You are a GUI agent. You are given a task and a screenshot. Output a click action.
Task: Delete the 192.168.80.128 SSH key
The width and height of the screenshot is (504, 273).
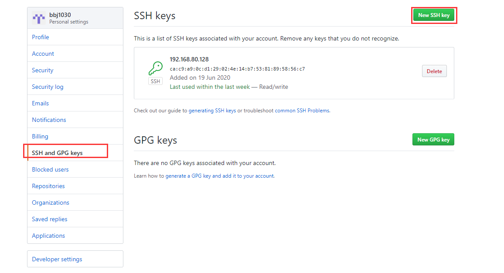coord(434,71)
